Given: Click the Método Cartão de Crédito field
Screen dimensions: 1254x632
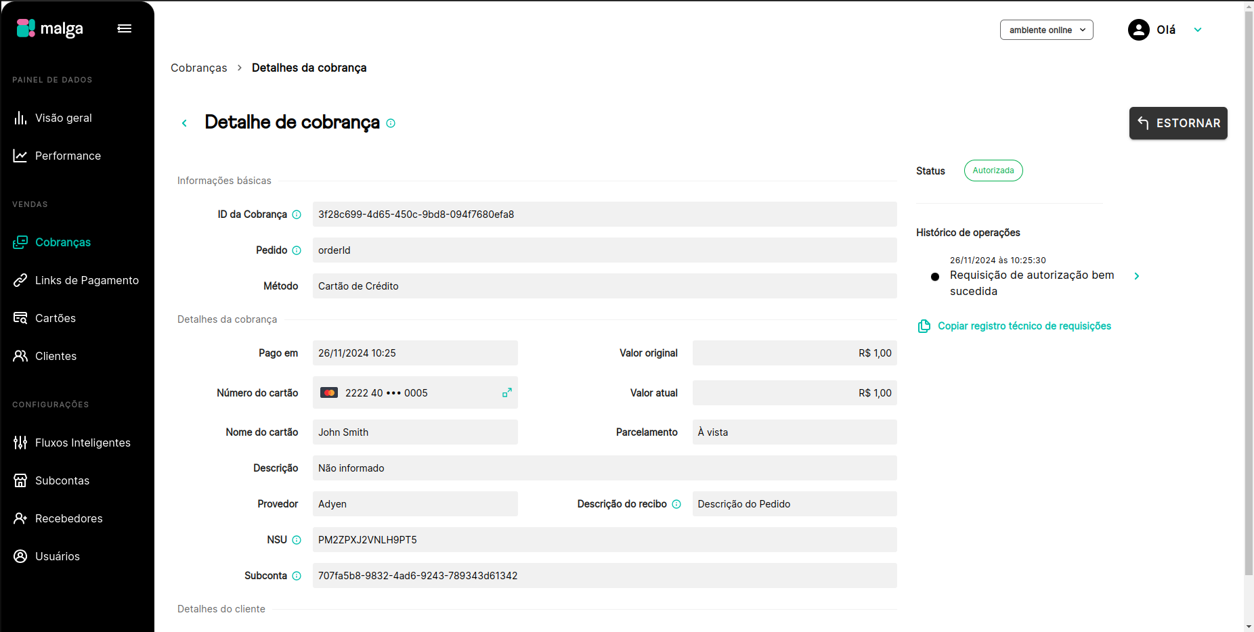Looking at the screenshot, I should tap(605, 286).
